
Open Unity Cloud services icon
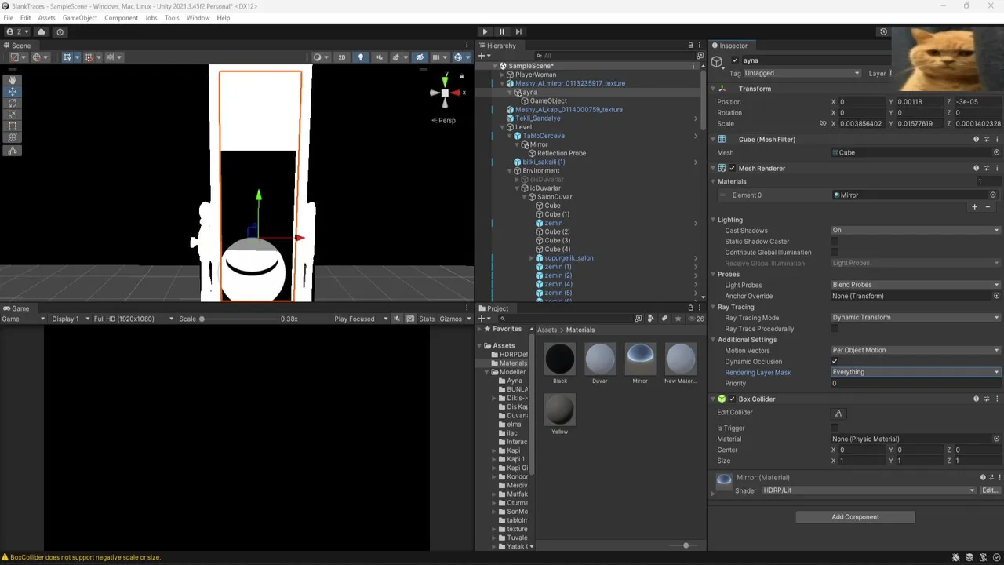point(42,31)
